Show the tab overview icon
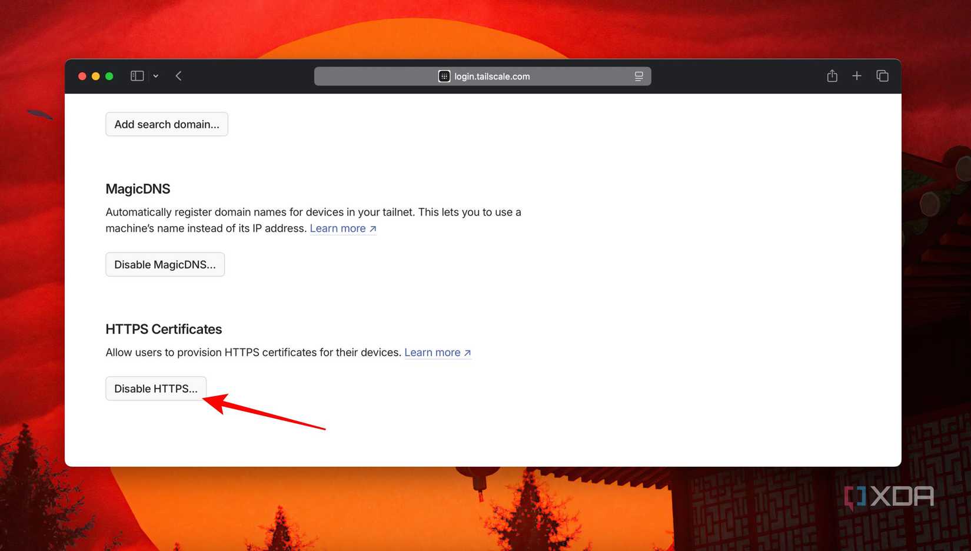This screenshot has height=551, width=971. click(x=882, y=75)
